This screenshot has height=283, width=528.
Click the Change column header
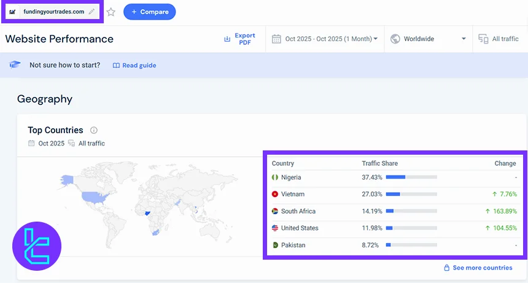click(x=505, y=163)
